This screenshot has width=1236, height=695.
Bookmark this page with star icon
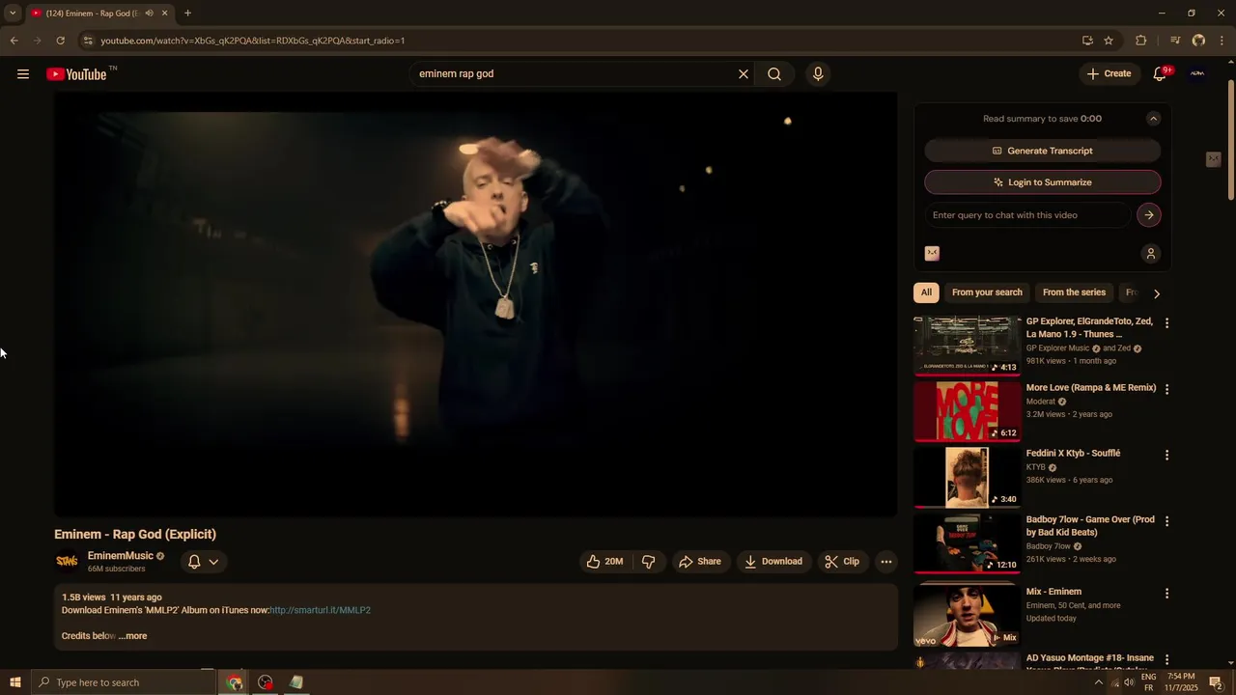click(1109, 41)
